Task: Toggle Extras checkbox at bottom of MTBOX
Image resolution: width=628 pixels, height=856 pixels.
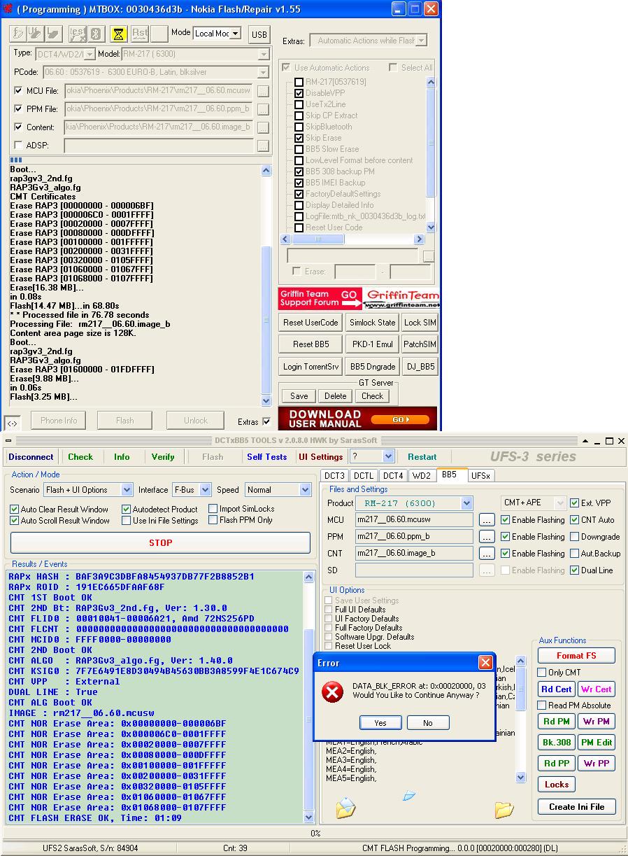Action: pos(266,422)
